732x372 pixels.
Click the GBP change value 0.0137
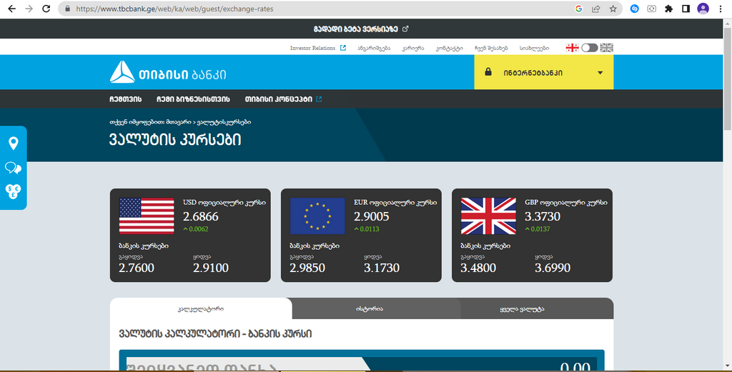coord(540,229)
